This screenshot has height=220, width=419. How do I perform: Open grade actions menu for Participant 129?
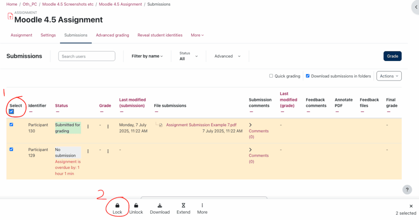click(108, 151)
